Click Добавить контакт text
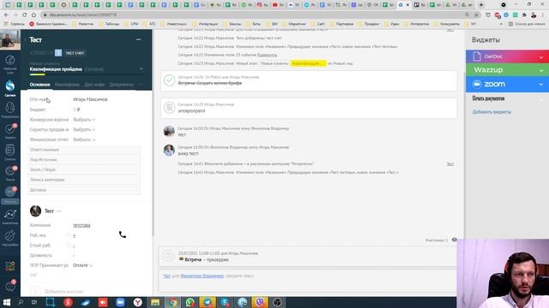Screen dimensions: 549x308 coord(63,291)
